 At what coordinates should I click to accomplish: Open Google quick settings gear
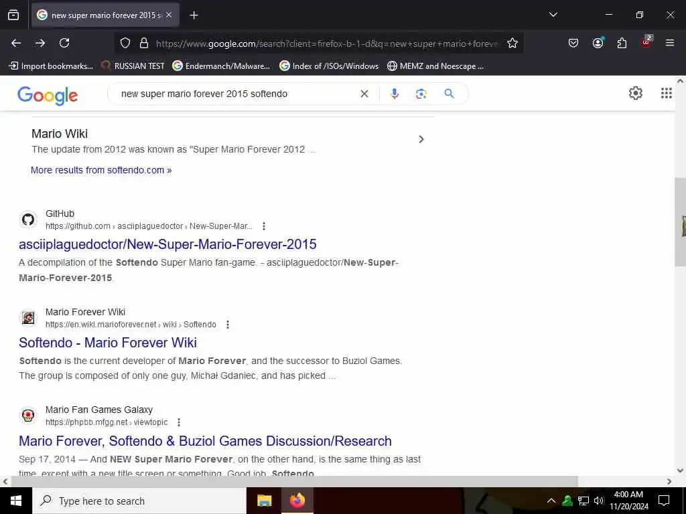click(x=635, y=93)
